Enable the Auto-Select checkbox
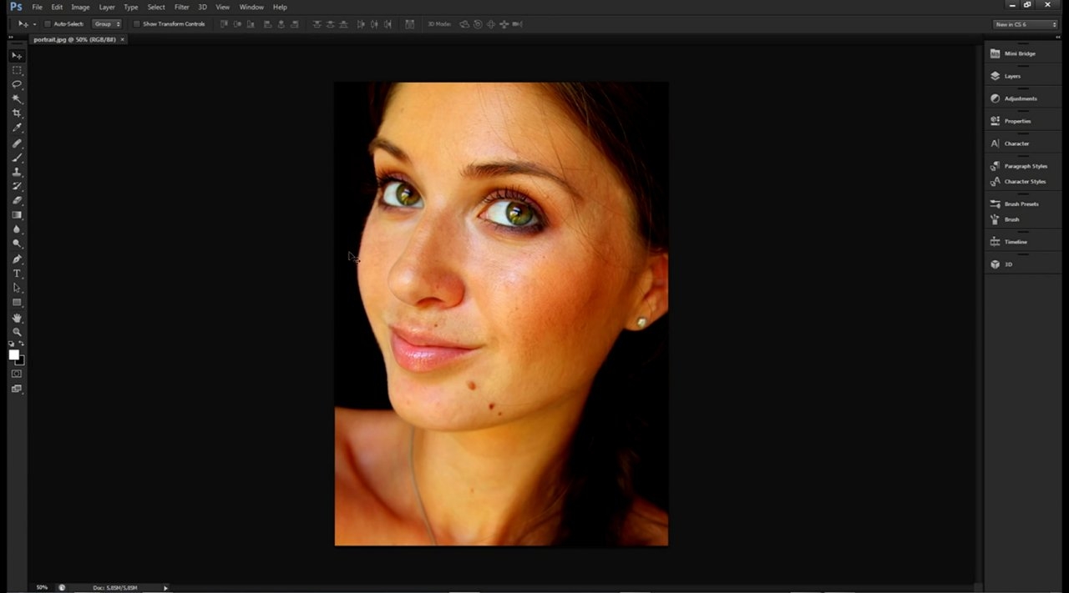The width and height of the screenshot is (1069, 593). click(x=48, y=24)
